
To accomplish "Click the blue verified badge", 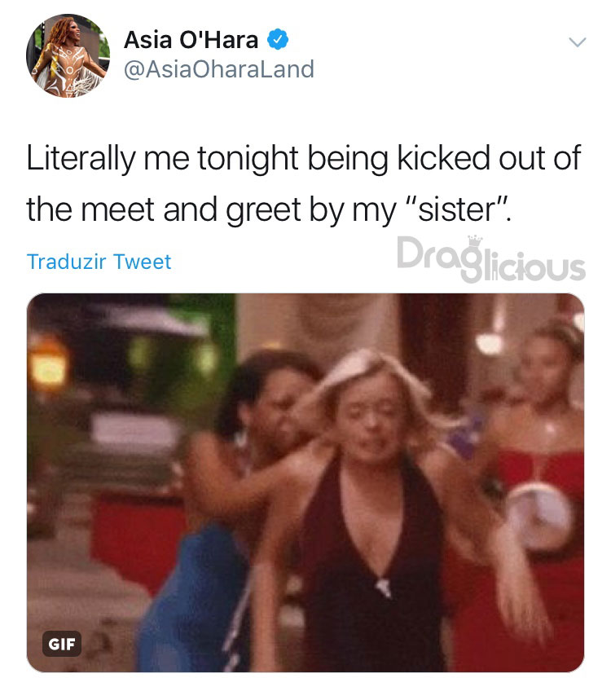I will [x=278, y=39].
